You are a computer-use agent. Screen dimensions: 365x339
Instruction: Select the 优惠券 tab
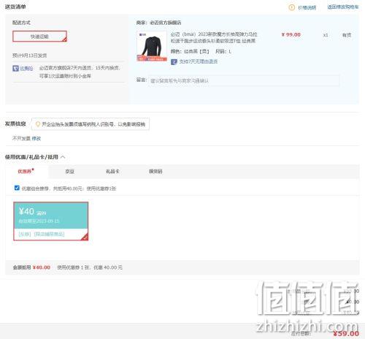point(26,172)
